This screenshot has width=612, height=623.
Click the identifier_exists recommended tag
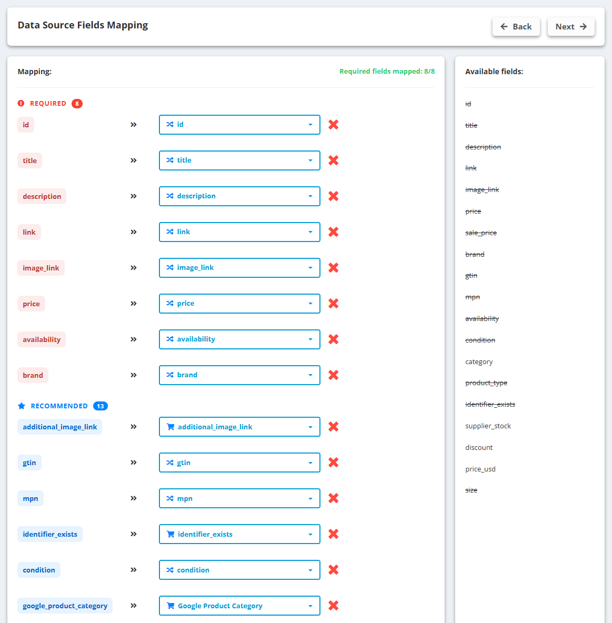coord(50,534)
